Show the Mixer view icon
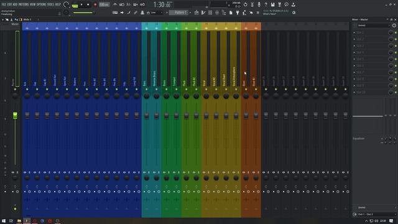 217,12
